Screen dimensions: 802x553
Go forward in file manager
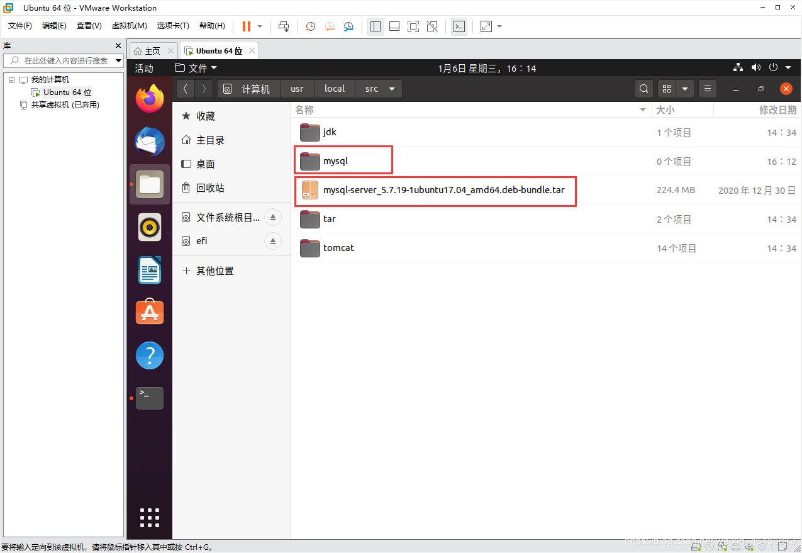click(x=204, y=89)
